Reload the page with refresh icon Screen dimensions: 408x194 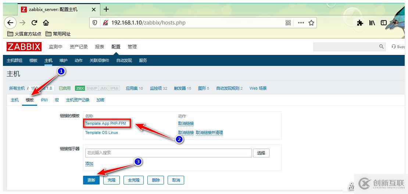(x=34, y=23)
